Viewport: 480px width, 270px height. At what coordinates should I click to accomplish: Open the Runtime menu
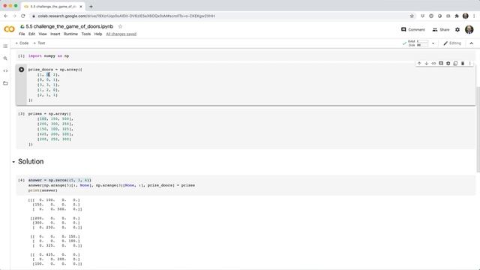coord(70,34)
